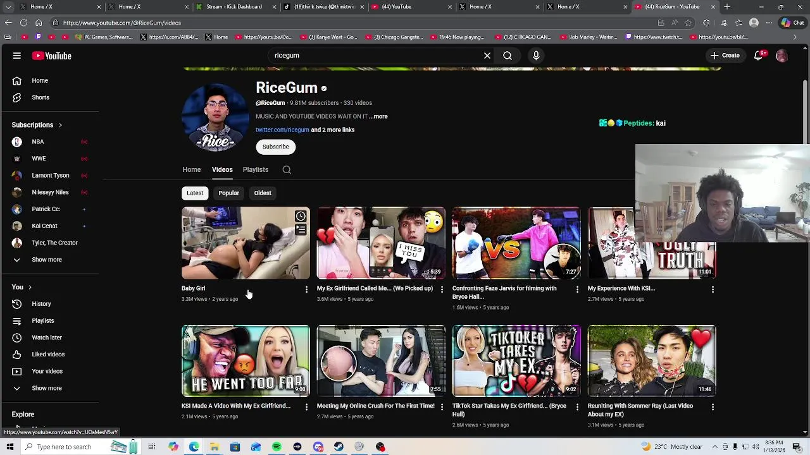Open 'My Ex Girlfriend Called Me' video title
This screenshot has height=455, width=810.
tap(375, 288)
